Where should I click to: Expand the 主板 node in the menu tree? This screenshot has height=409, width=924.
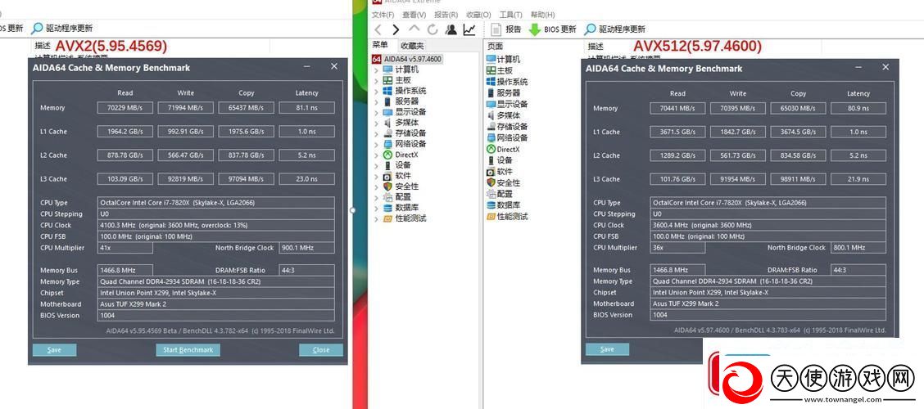[x=377, y=80]
